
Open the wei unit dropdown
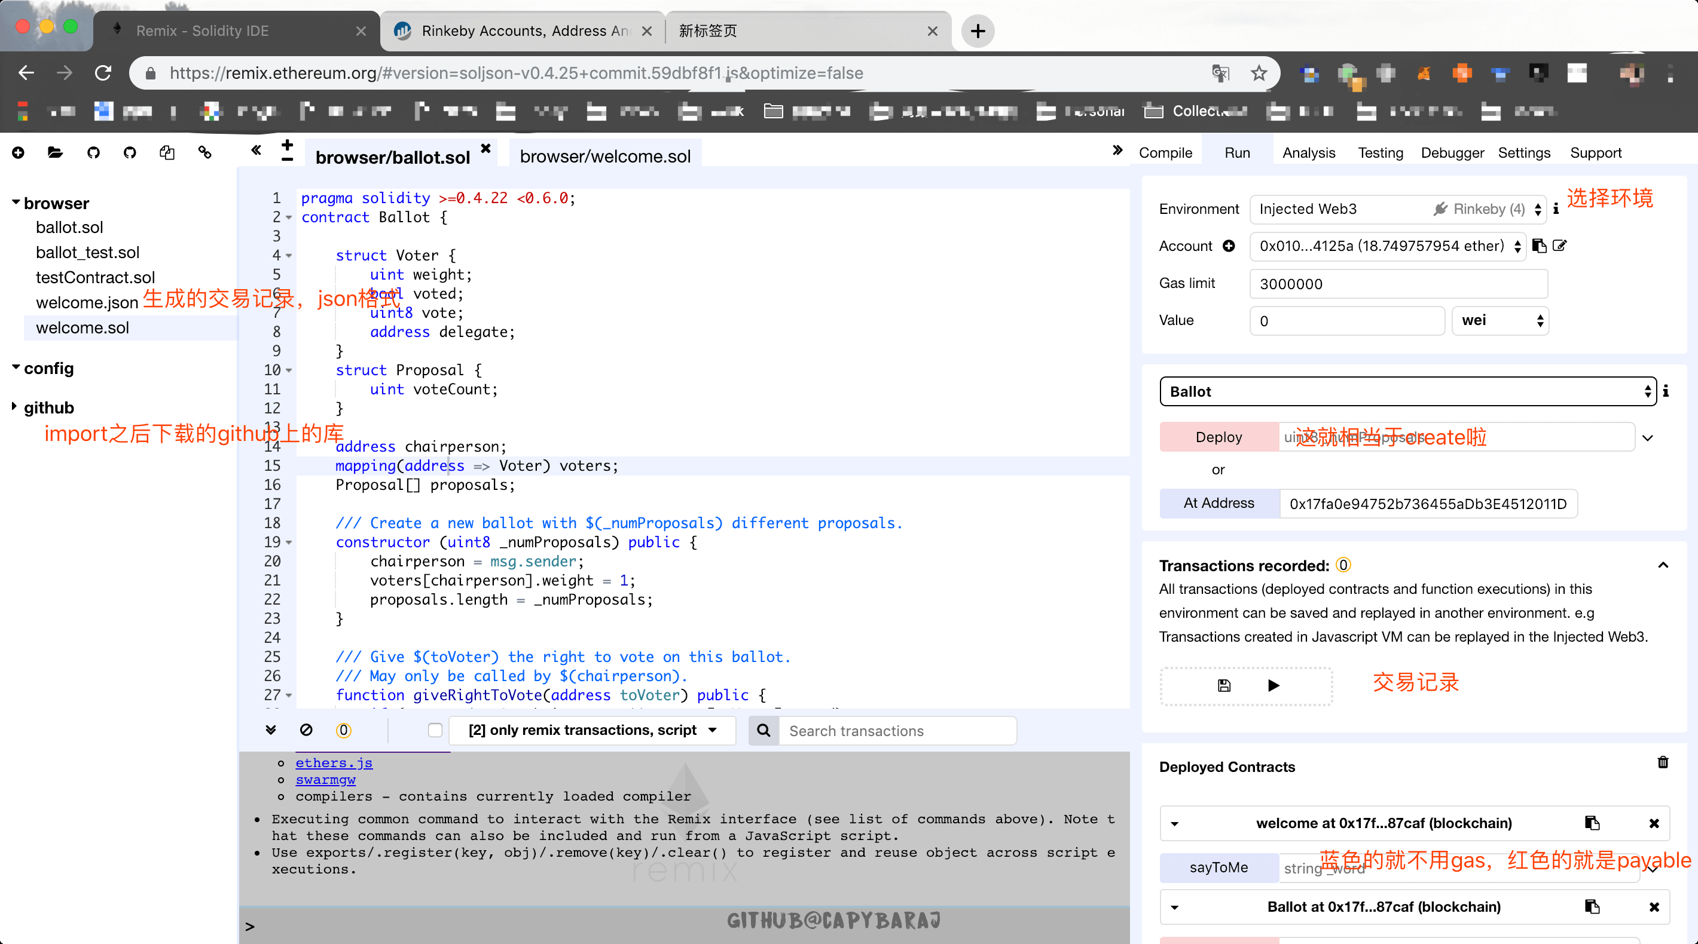[1500, 321]
